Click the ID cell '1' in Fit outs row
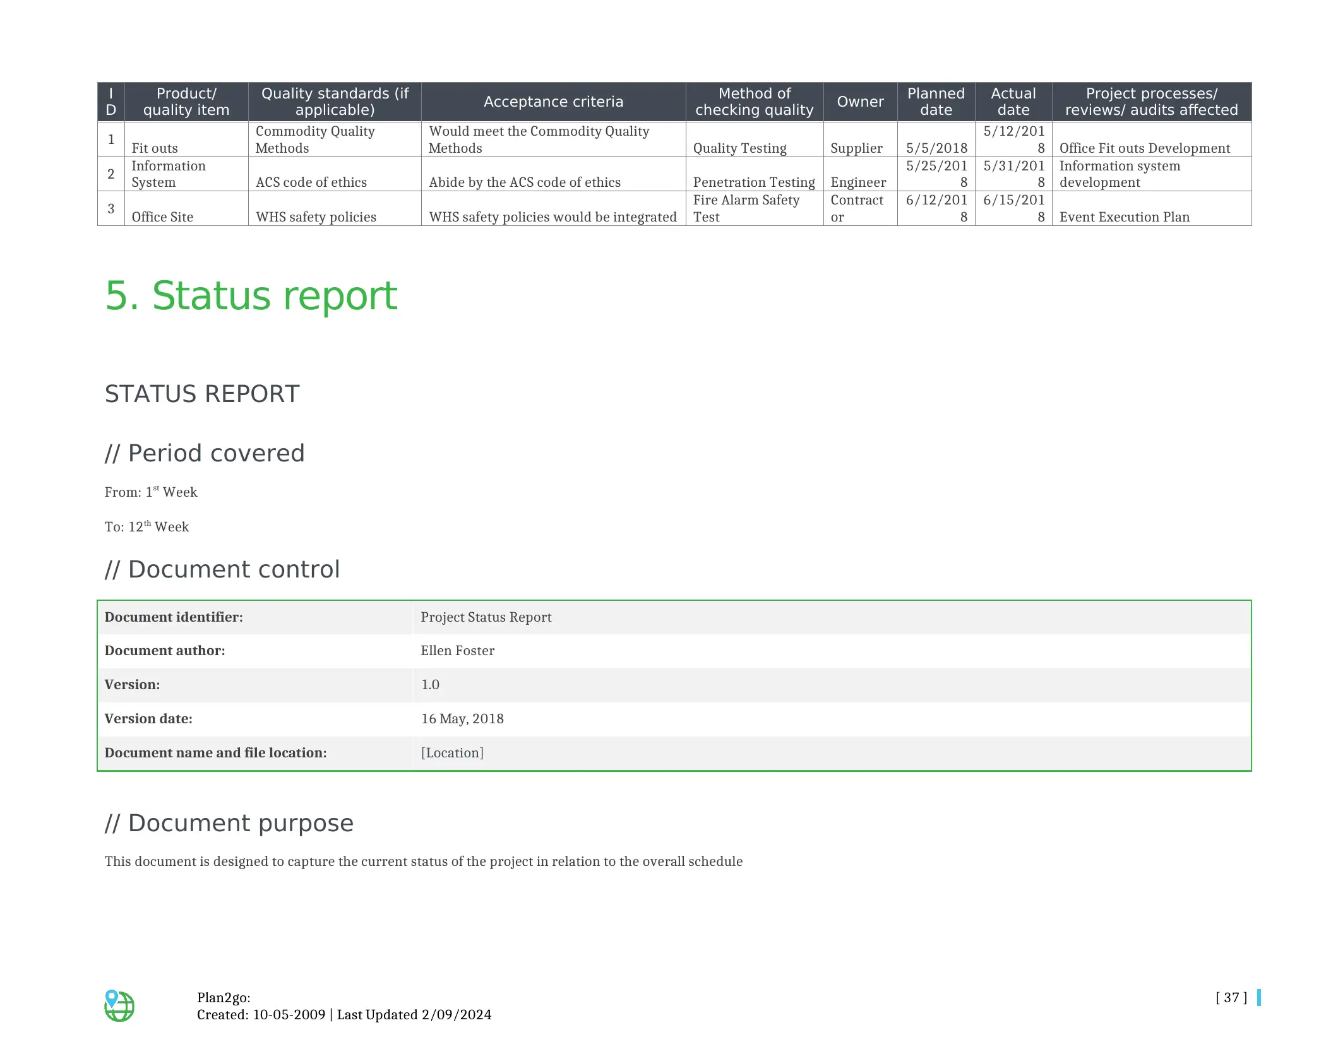This screenshot has width=1326, height=1042. coord(111,139)
